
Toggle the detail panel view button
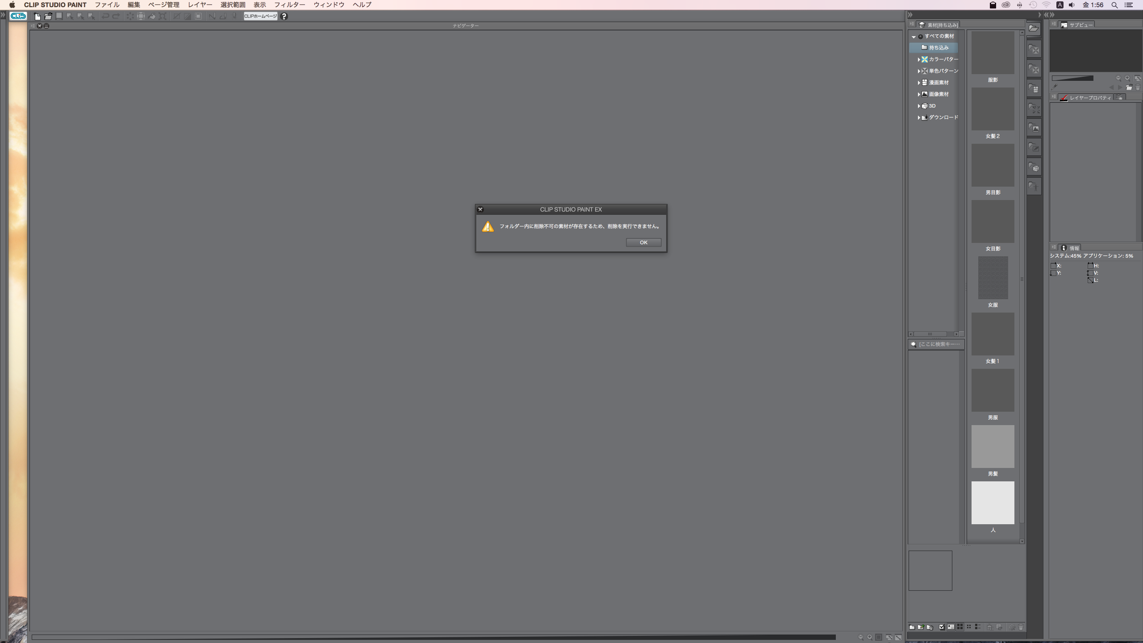coord(951,627)
